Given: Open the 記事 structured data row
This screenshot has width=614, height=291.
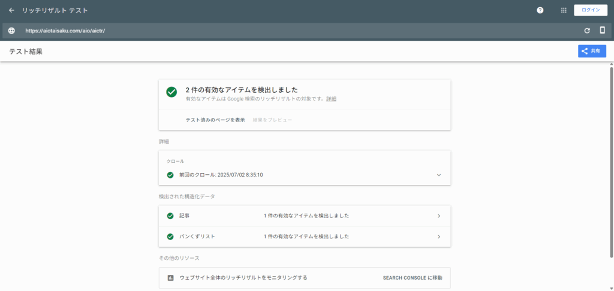Looking at the screenshot, I should tap(305, 216).
